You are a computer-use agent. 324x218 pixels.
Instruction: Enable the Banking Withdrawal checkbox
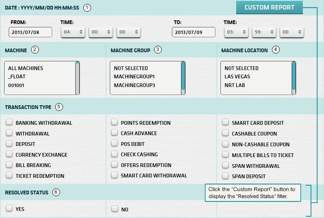(9, 123)
